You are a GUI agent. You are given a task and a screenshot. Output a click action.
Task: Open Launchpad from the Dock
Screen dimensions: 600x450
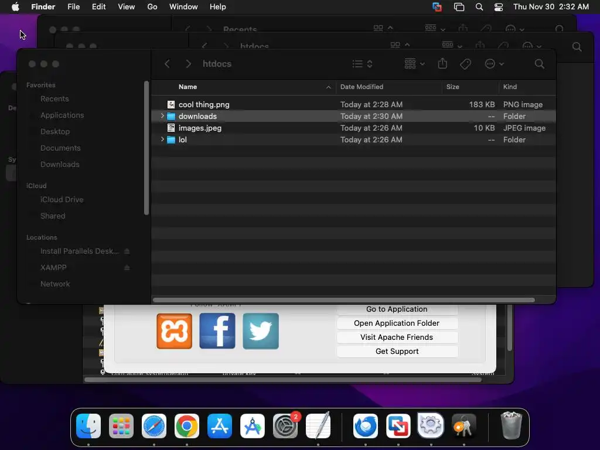tap(121, 426)
